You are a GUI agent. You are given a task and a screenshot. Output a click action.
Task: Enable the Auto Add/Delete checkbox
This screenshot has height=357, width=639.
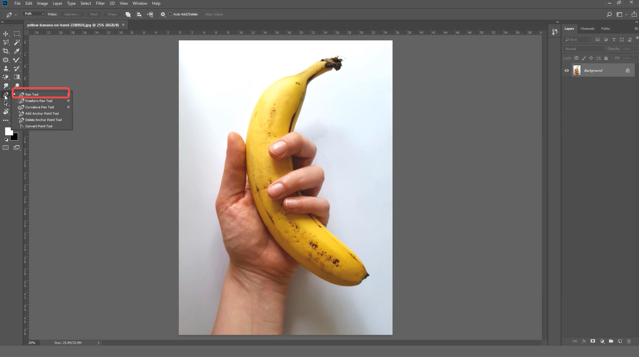pos(169,14)
